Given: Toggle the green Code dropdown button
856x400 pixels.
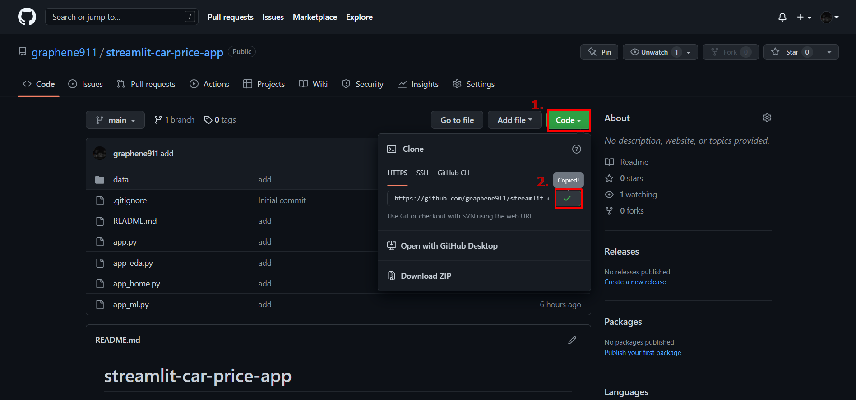Looking at the screenshot, I should [569, 120].
